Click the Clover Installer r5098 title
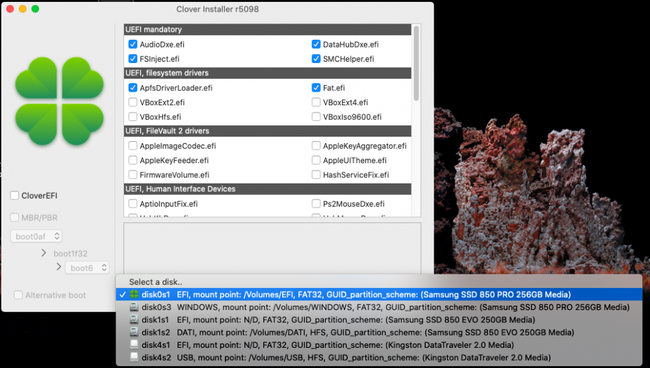The image size is (650, 368). click(x=218, y=9)
